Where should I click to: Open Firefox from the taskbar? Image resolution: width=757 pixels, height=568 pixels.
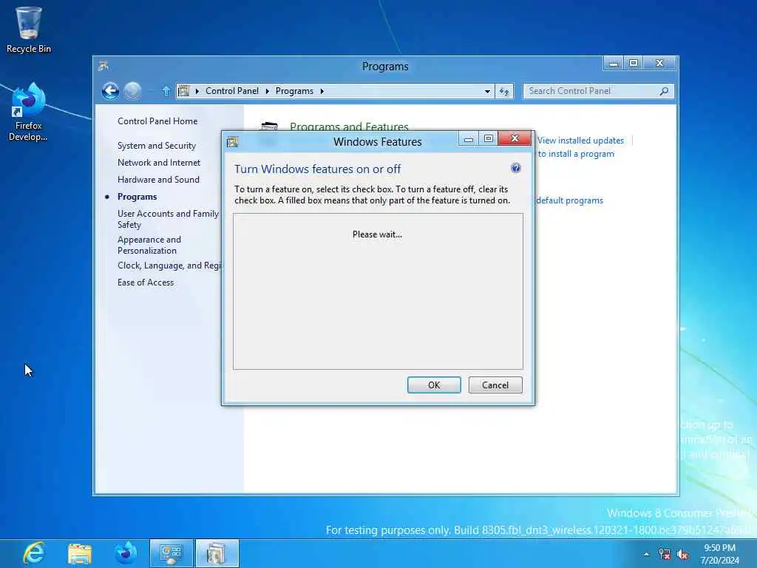[x=126, y=553]
